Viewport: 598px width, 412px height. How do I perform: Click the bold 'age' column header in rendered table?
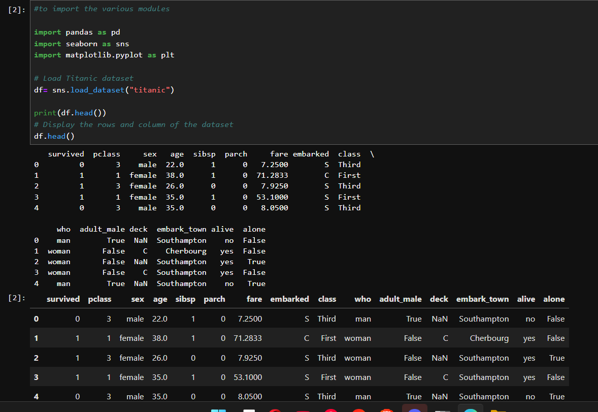pyautogui.click(x=160, y=299)
